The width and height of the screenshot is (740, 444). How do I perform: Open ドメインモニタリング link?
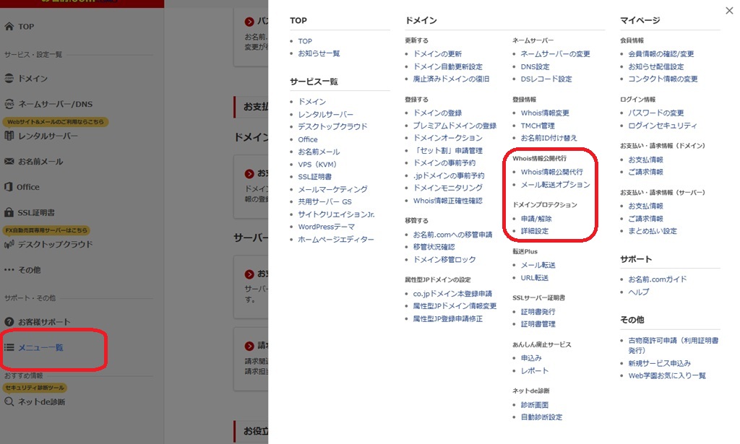[448, 188]
